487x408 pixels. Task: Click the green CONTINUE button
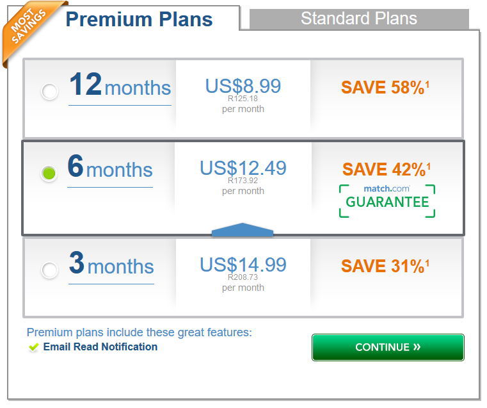(388, 347)
